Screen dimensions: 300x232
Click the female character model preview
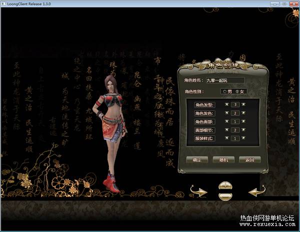(111, 133)
